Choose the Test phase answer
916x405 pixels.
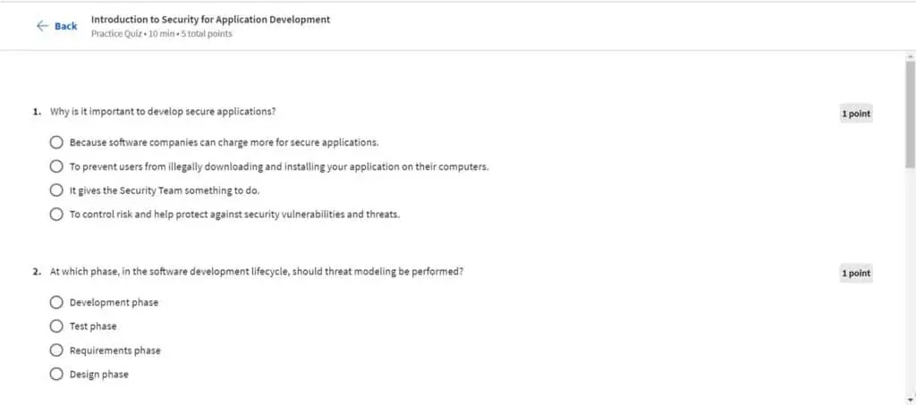56,326
